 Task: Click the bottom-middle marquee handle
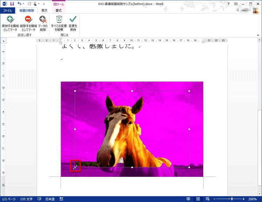132,167
